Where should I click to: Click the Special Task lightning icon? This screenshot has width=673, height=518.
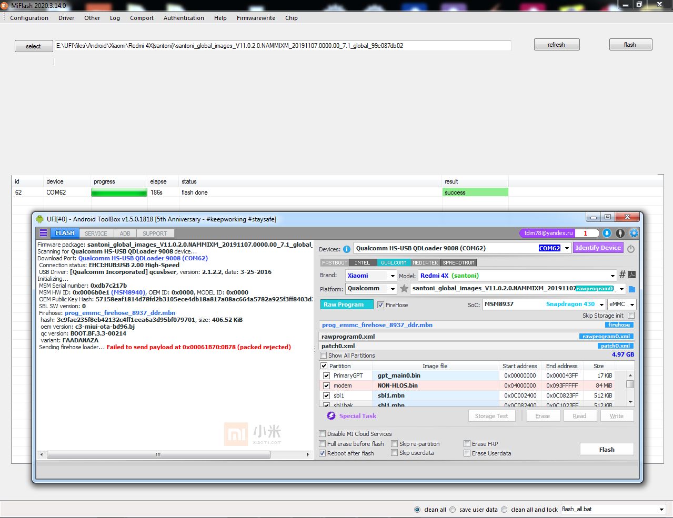tap(331, 416)
